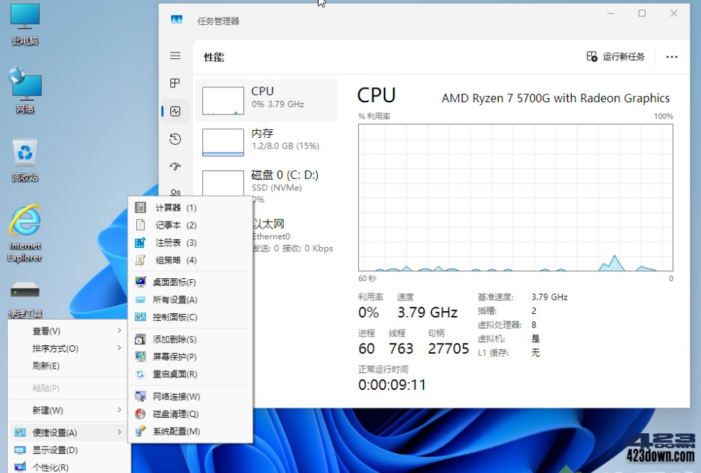Open App history from the sidebar icons

tap(175, 139)
